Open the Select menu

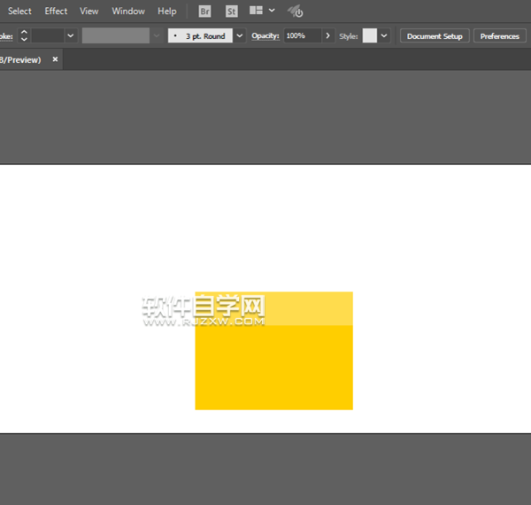[19, 12]
